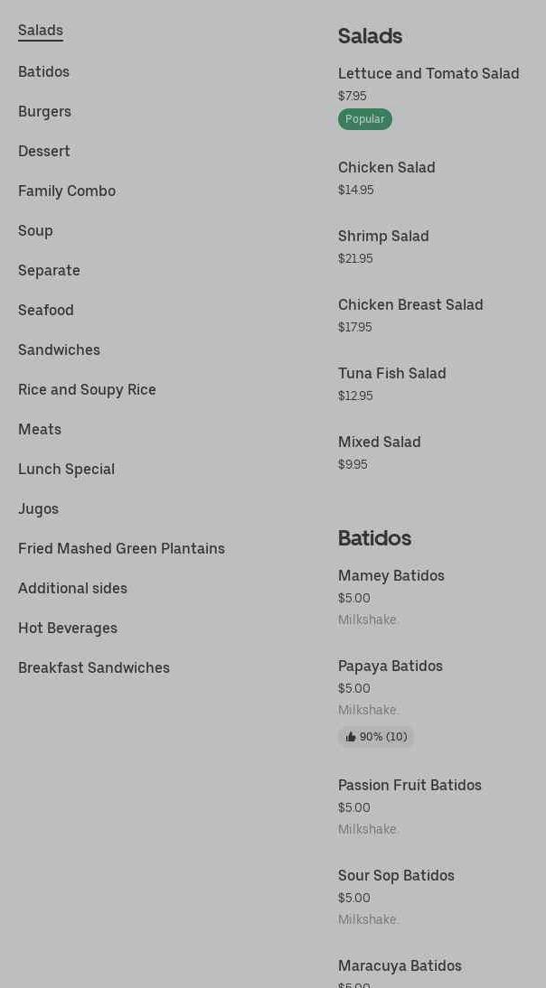Navigate to Fried Mashed Green Plantains section

(122, 548)
